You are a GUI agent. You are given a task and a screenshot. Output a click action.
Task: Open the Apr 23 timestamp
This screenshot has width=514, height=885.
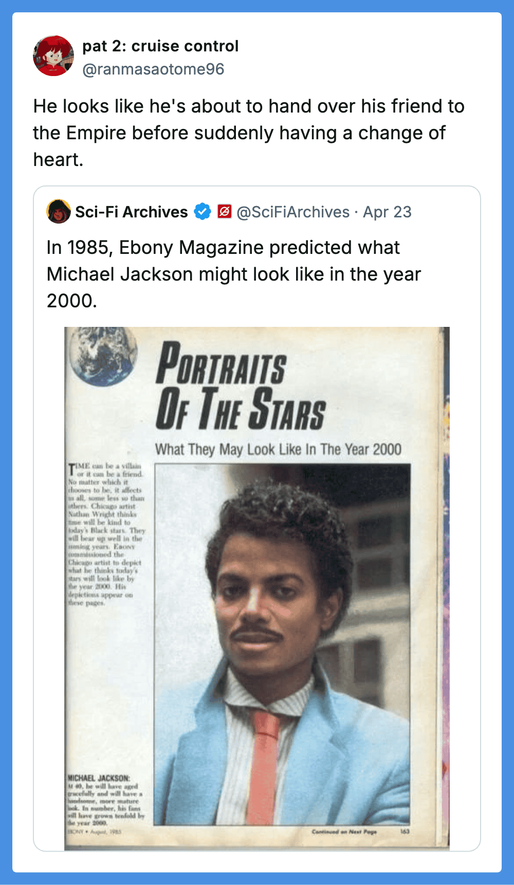point(387,212)
